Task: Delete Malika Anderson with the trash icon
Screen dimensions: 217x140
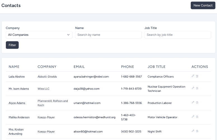Action: click(197, 117)
